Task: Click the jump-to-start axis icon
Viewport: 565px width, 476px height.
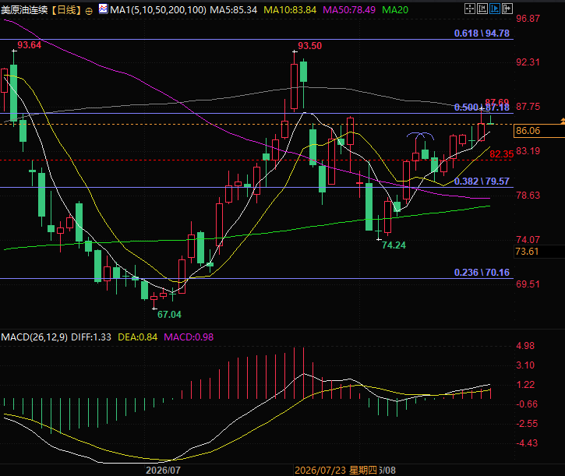Action: (482, 9)
